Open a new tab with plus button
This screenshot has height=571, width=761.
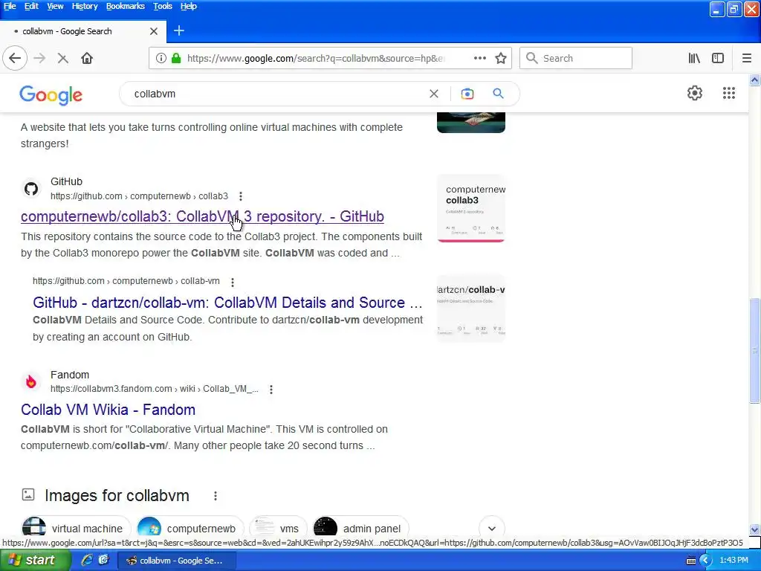tap(178, 31)
